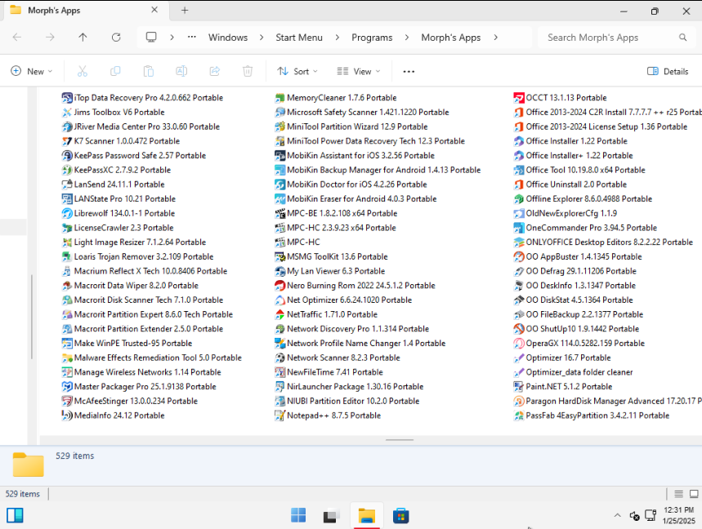Image resolution: width=702 pixels, height=529 pixels.
Task: Open Paragon HardDisk Manager icon
Action: coord(519,401)
